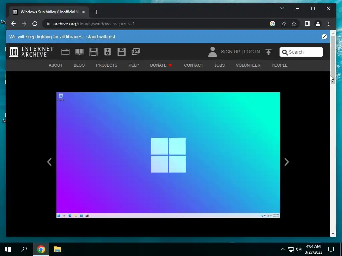Click the user avatar icon
342x256 pixels.
pyautogui.click(x=212, y=52)
